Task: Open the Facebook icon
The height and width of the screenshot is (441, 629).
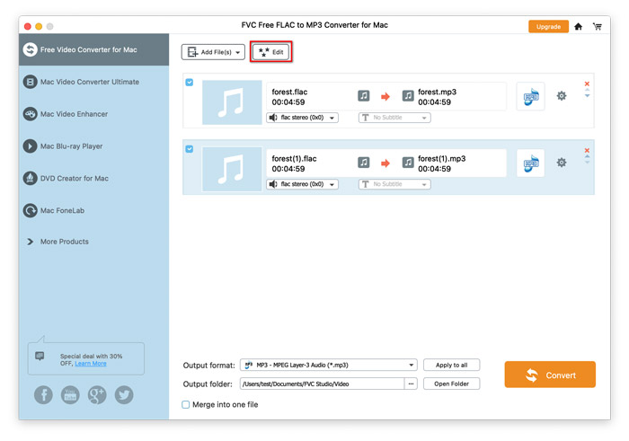Action: pos(43,395)
